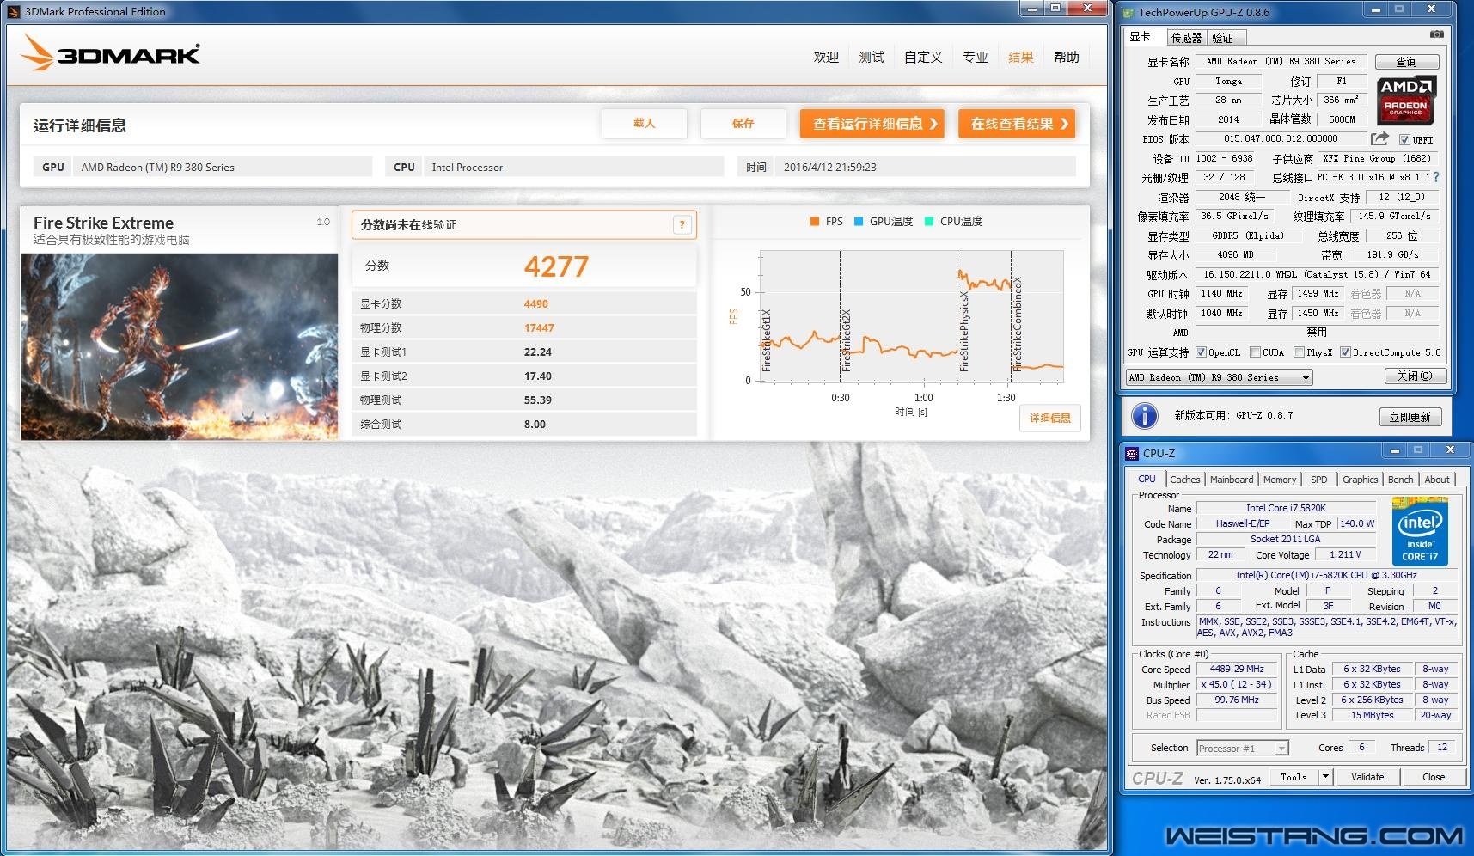
Task: Click the Validate button in CPU-Z
Action: pos(1367,777)
